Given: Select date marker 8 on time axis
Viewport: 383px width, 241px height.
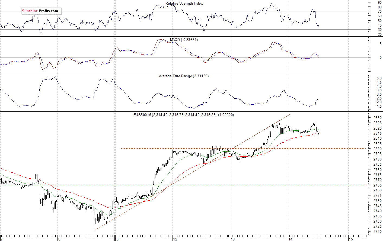Looking at the screenshot, I should [59, 239].
